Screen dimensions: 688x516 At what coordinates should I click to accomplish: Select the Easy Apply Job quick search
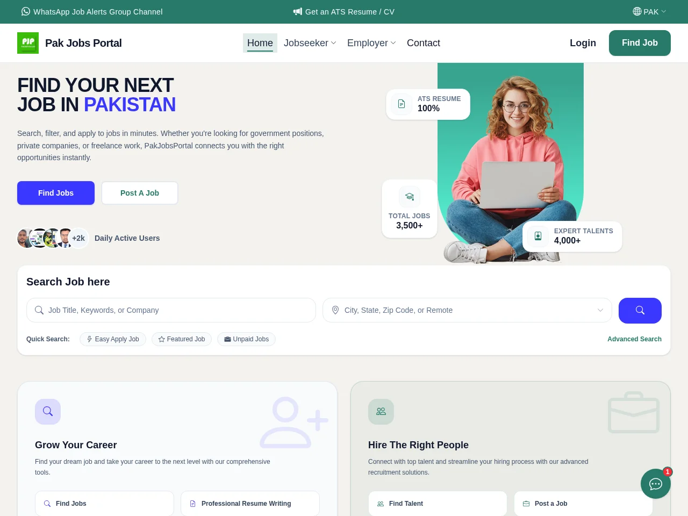113,339
